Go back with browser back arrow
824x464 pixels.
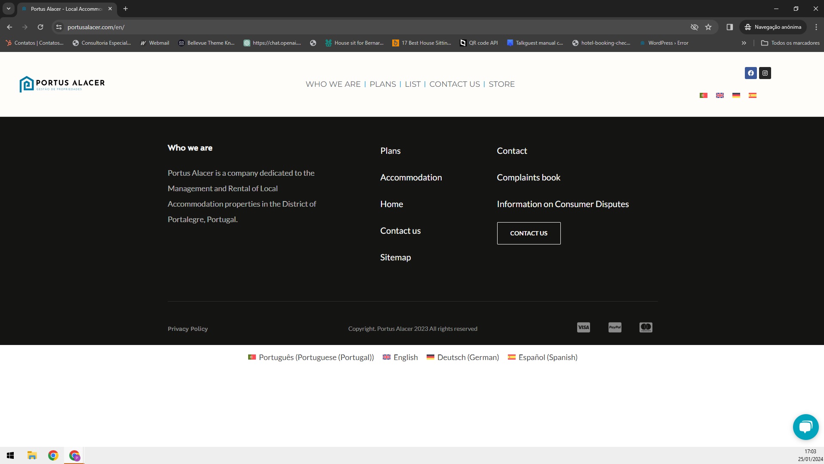[9, 27]
